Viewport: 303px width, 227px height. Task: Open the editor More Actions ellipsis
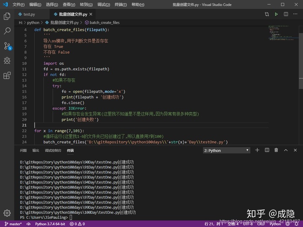coord(295,14)
